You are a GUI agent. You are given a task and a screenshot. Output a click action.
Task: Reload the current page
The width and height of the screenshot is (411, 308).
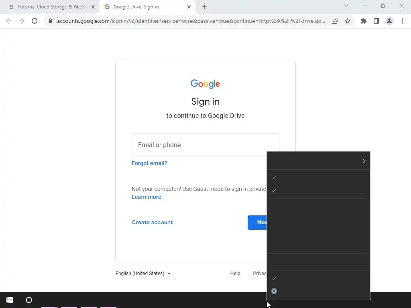(35, 21)
